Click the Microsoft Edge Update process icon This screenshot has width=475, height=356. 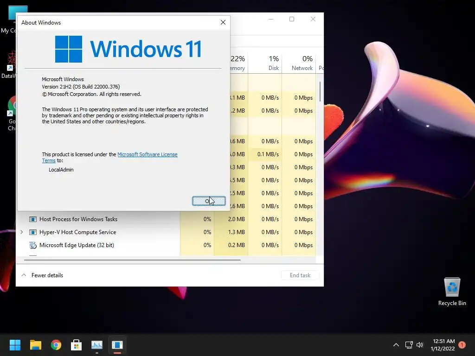tap(33, 245)
